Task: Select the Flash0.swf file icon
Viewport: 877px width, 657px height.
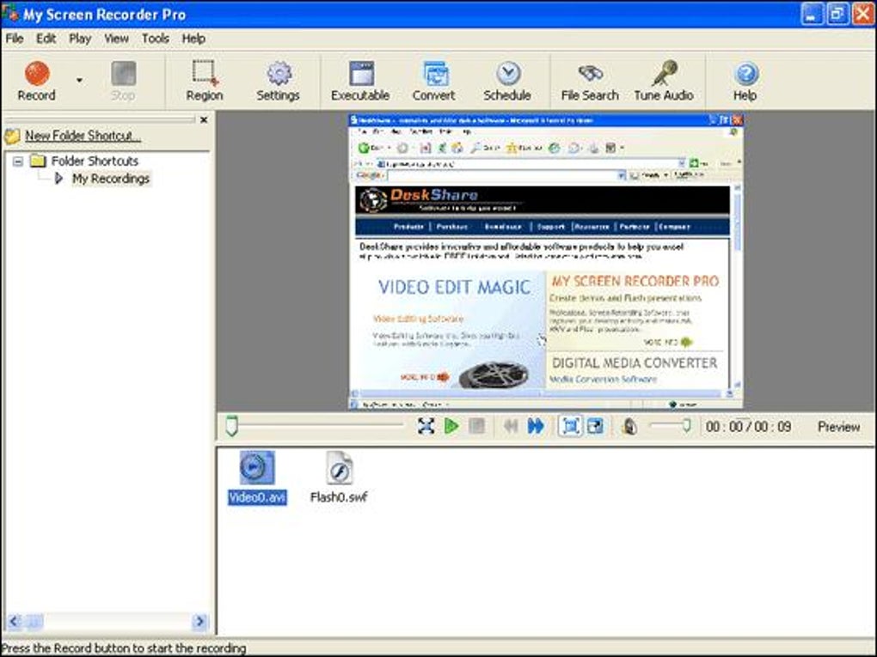Action: pos(339,467)
